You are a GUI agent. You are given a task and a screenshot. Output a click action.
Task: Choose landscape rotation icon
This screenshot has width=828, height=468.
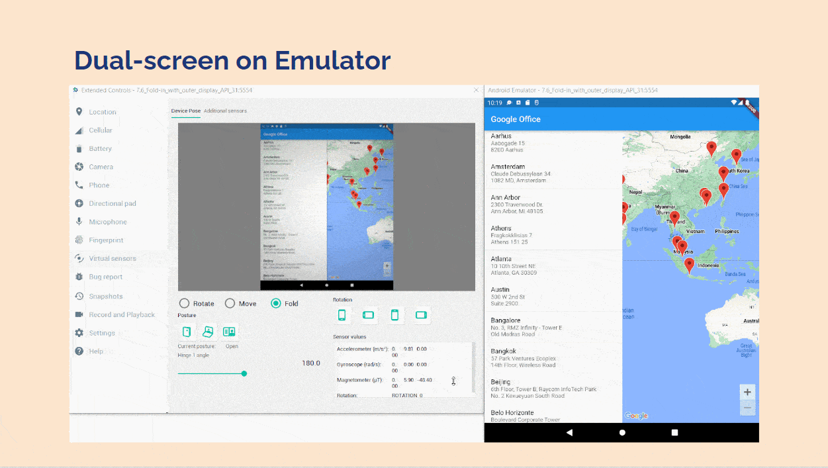(369, 315)
